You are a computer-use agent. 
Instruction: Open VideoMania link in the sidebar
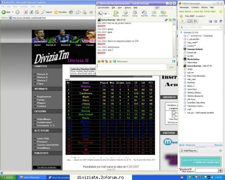tap(44, 119)
